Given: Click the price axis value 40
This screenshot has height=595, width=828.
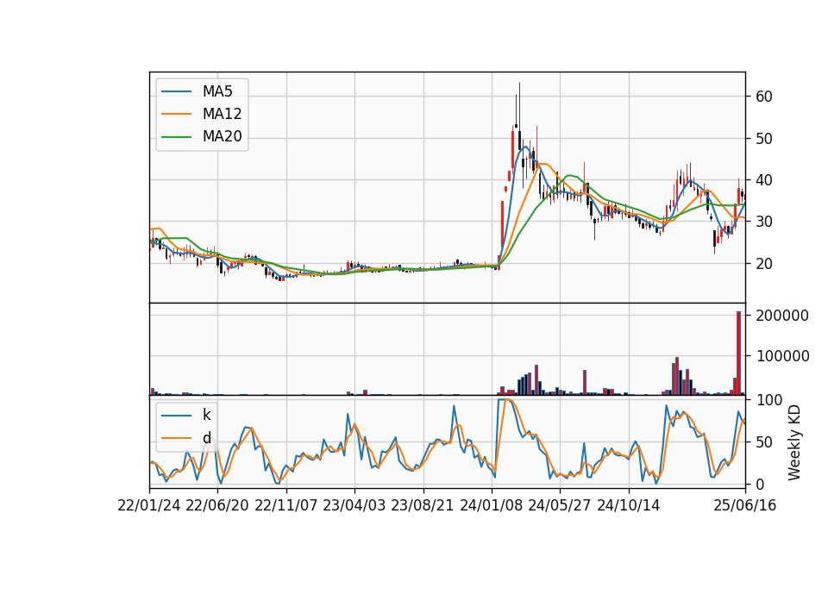Looking at the screenshot, I should [764, 180].
